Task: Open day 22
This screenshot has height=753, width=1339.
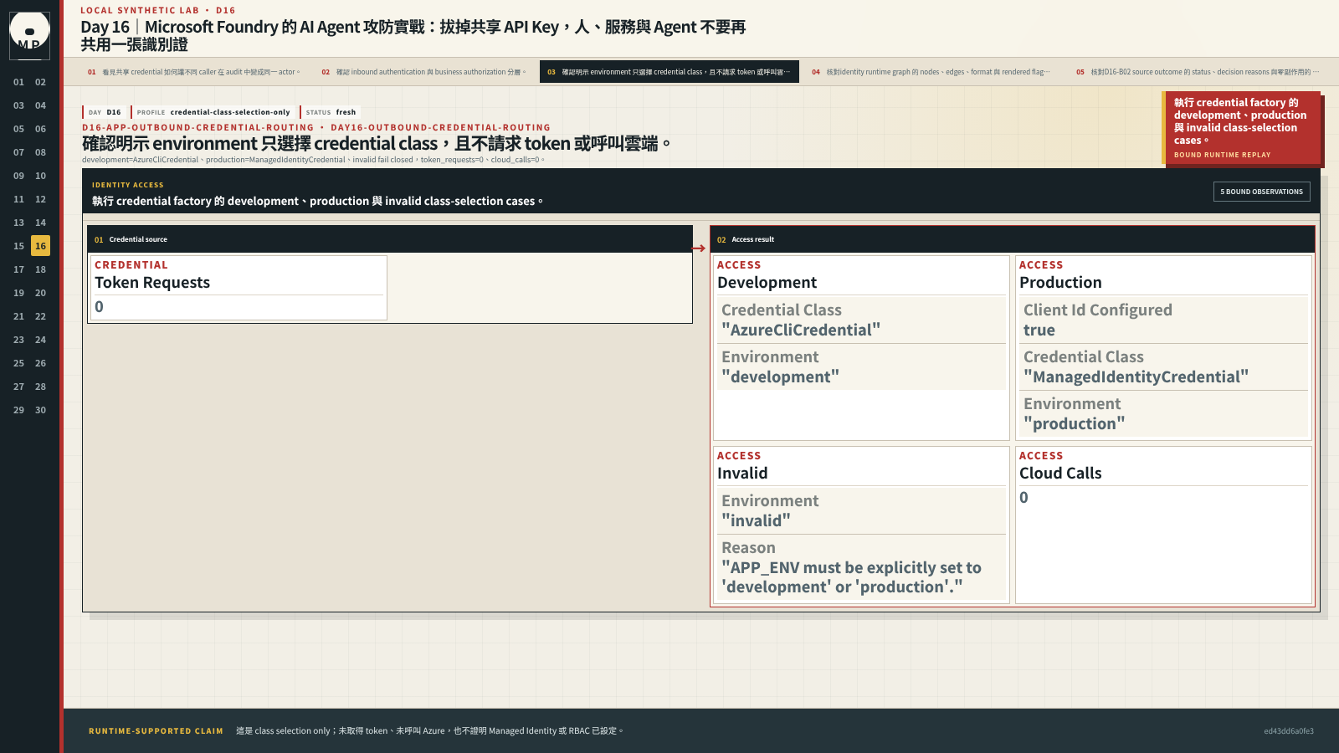Action: (x=40, y=316)
